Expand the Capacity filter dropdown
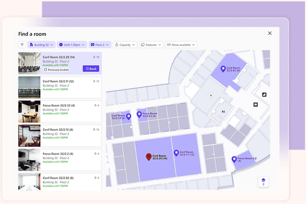This screenshot has height=204, width=306. tap(125, 45)
